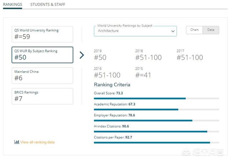Switch to Data view

tap(211, 30)
